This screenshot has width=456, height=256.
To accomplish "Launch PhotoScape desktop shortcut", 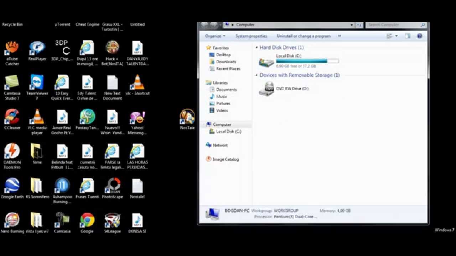I will tap(112, 188).
